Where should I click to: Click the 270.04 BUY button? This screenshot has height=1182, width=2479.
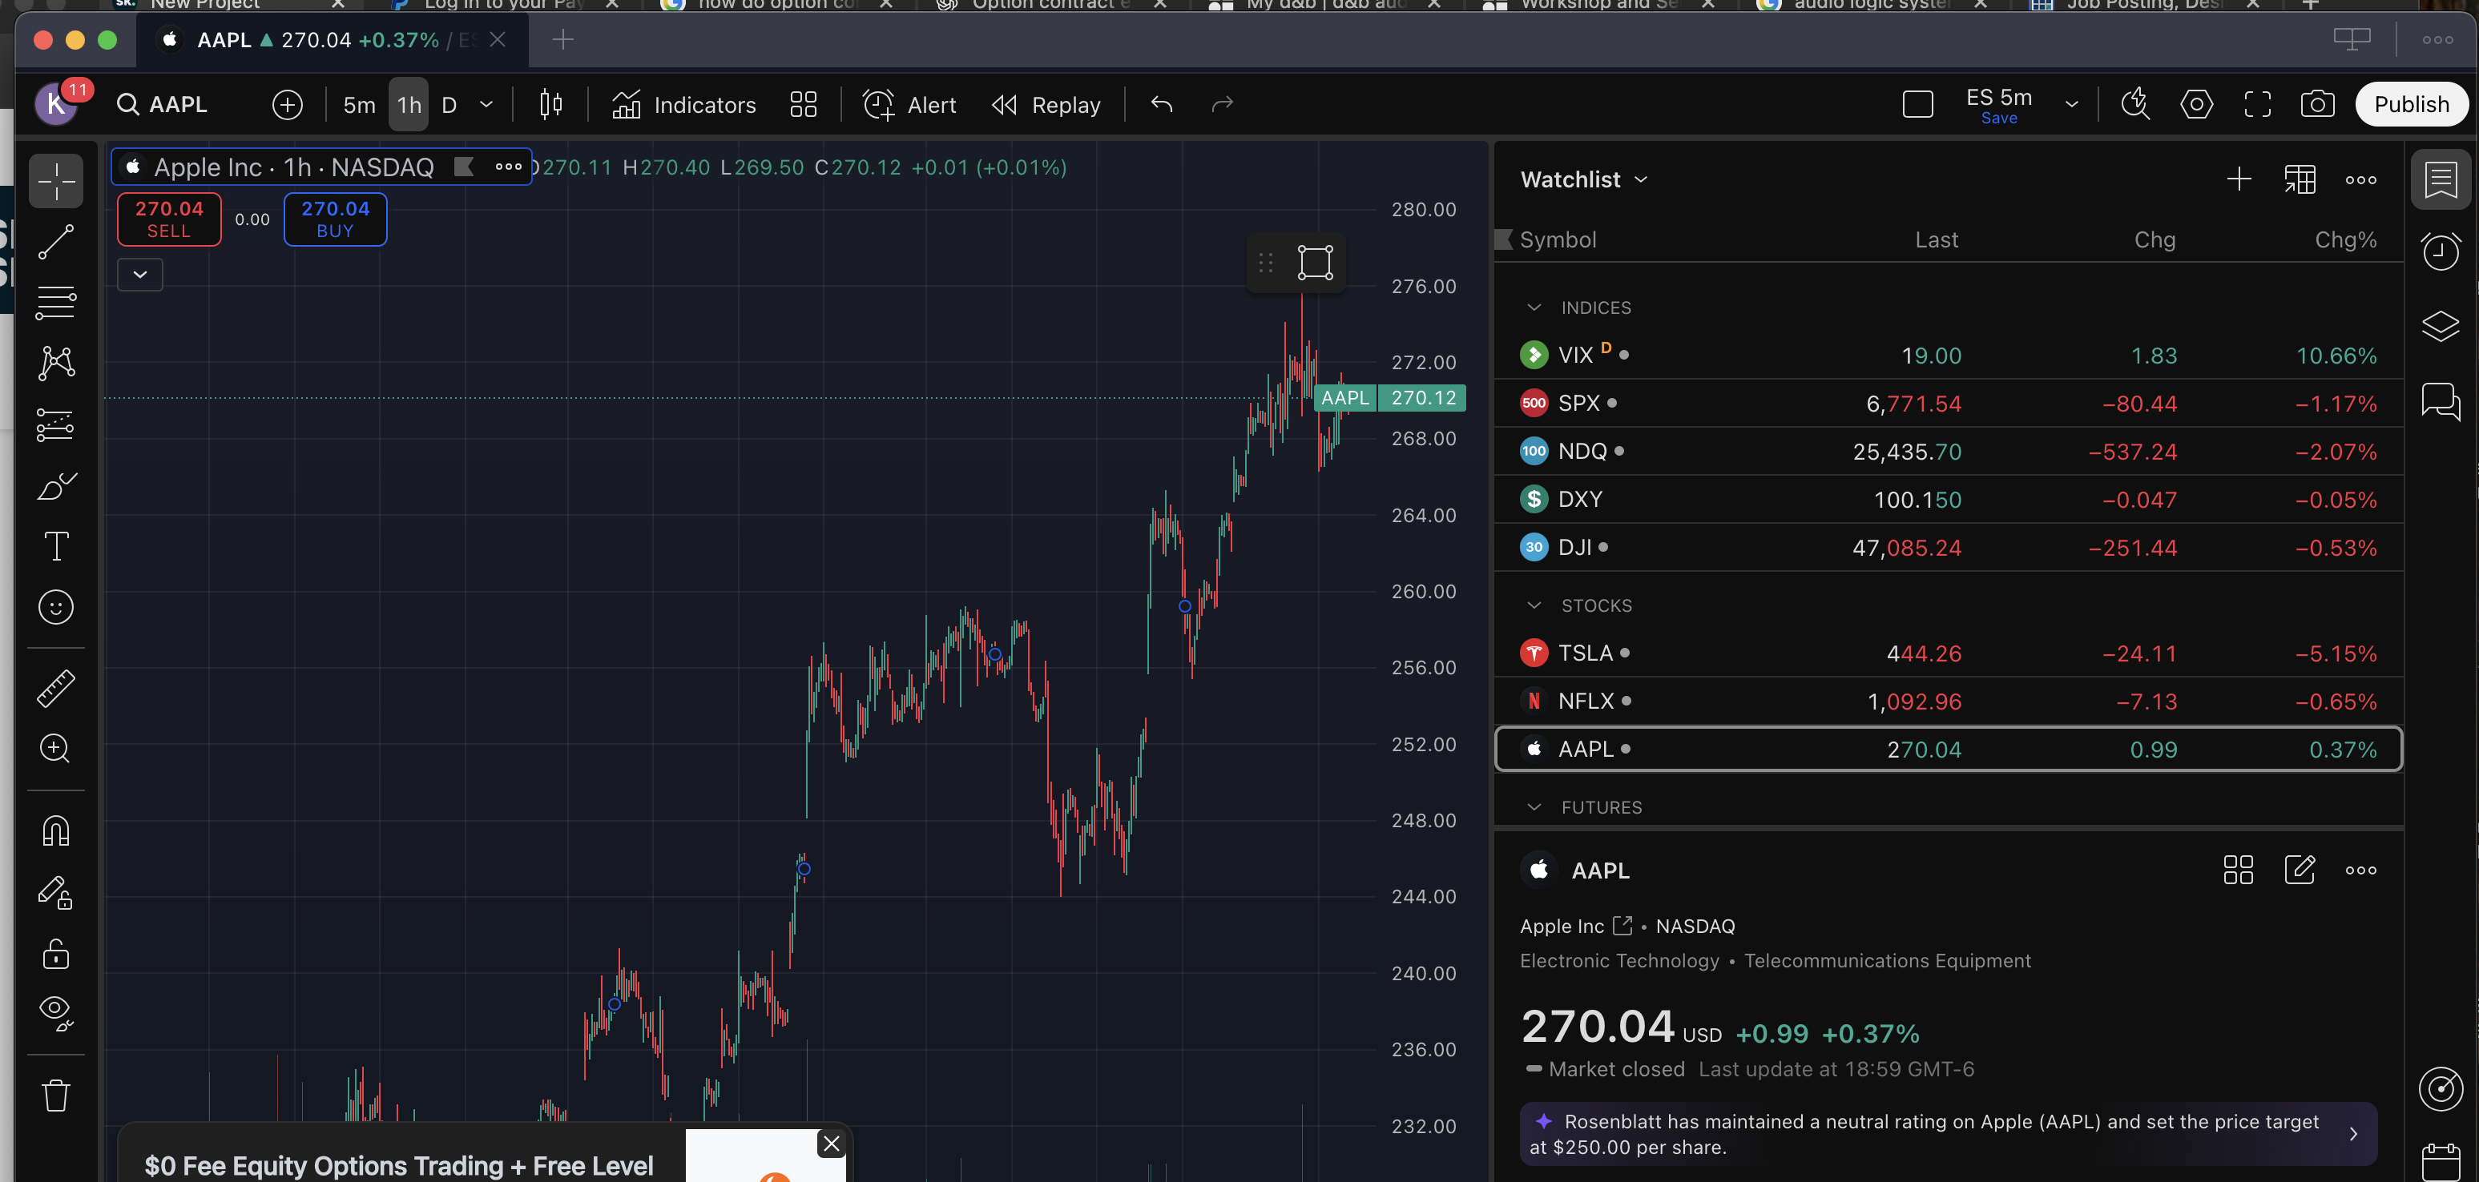coord(335,219)
